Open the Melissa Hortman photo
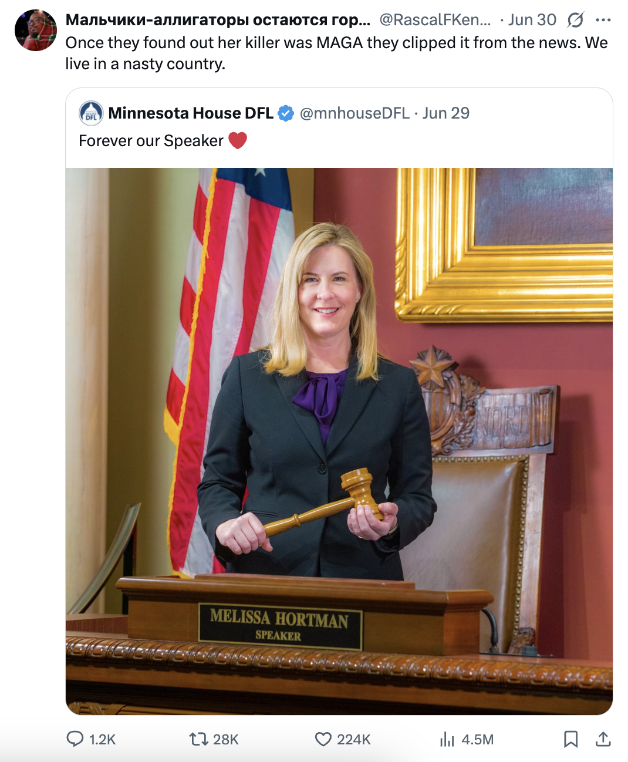The height and width of the screenshot is (762, 628). coord(339,441)
